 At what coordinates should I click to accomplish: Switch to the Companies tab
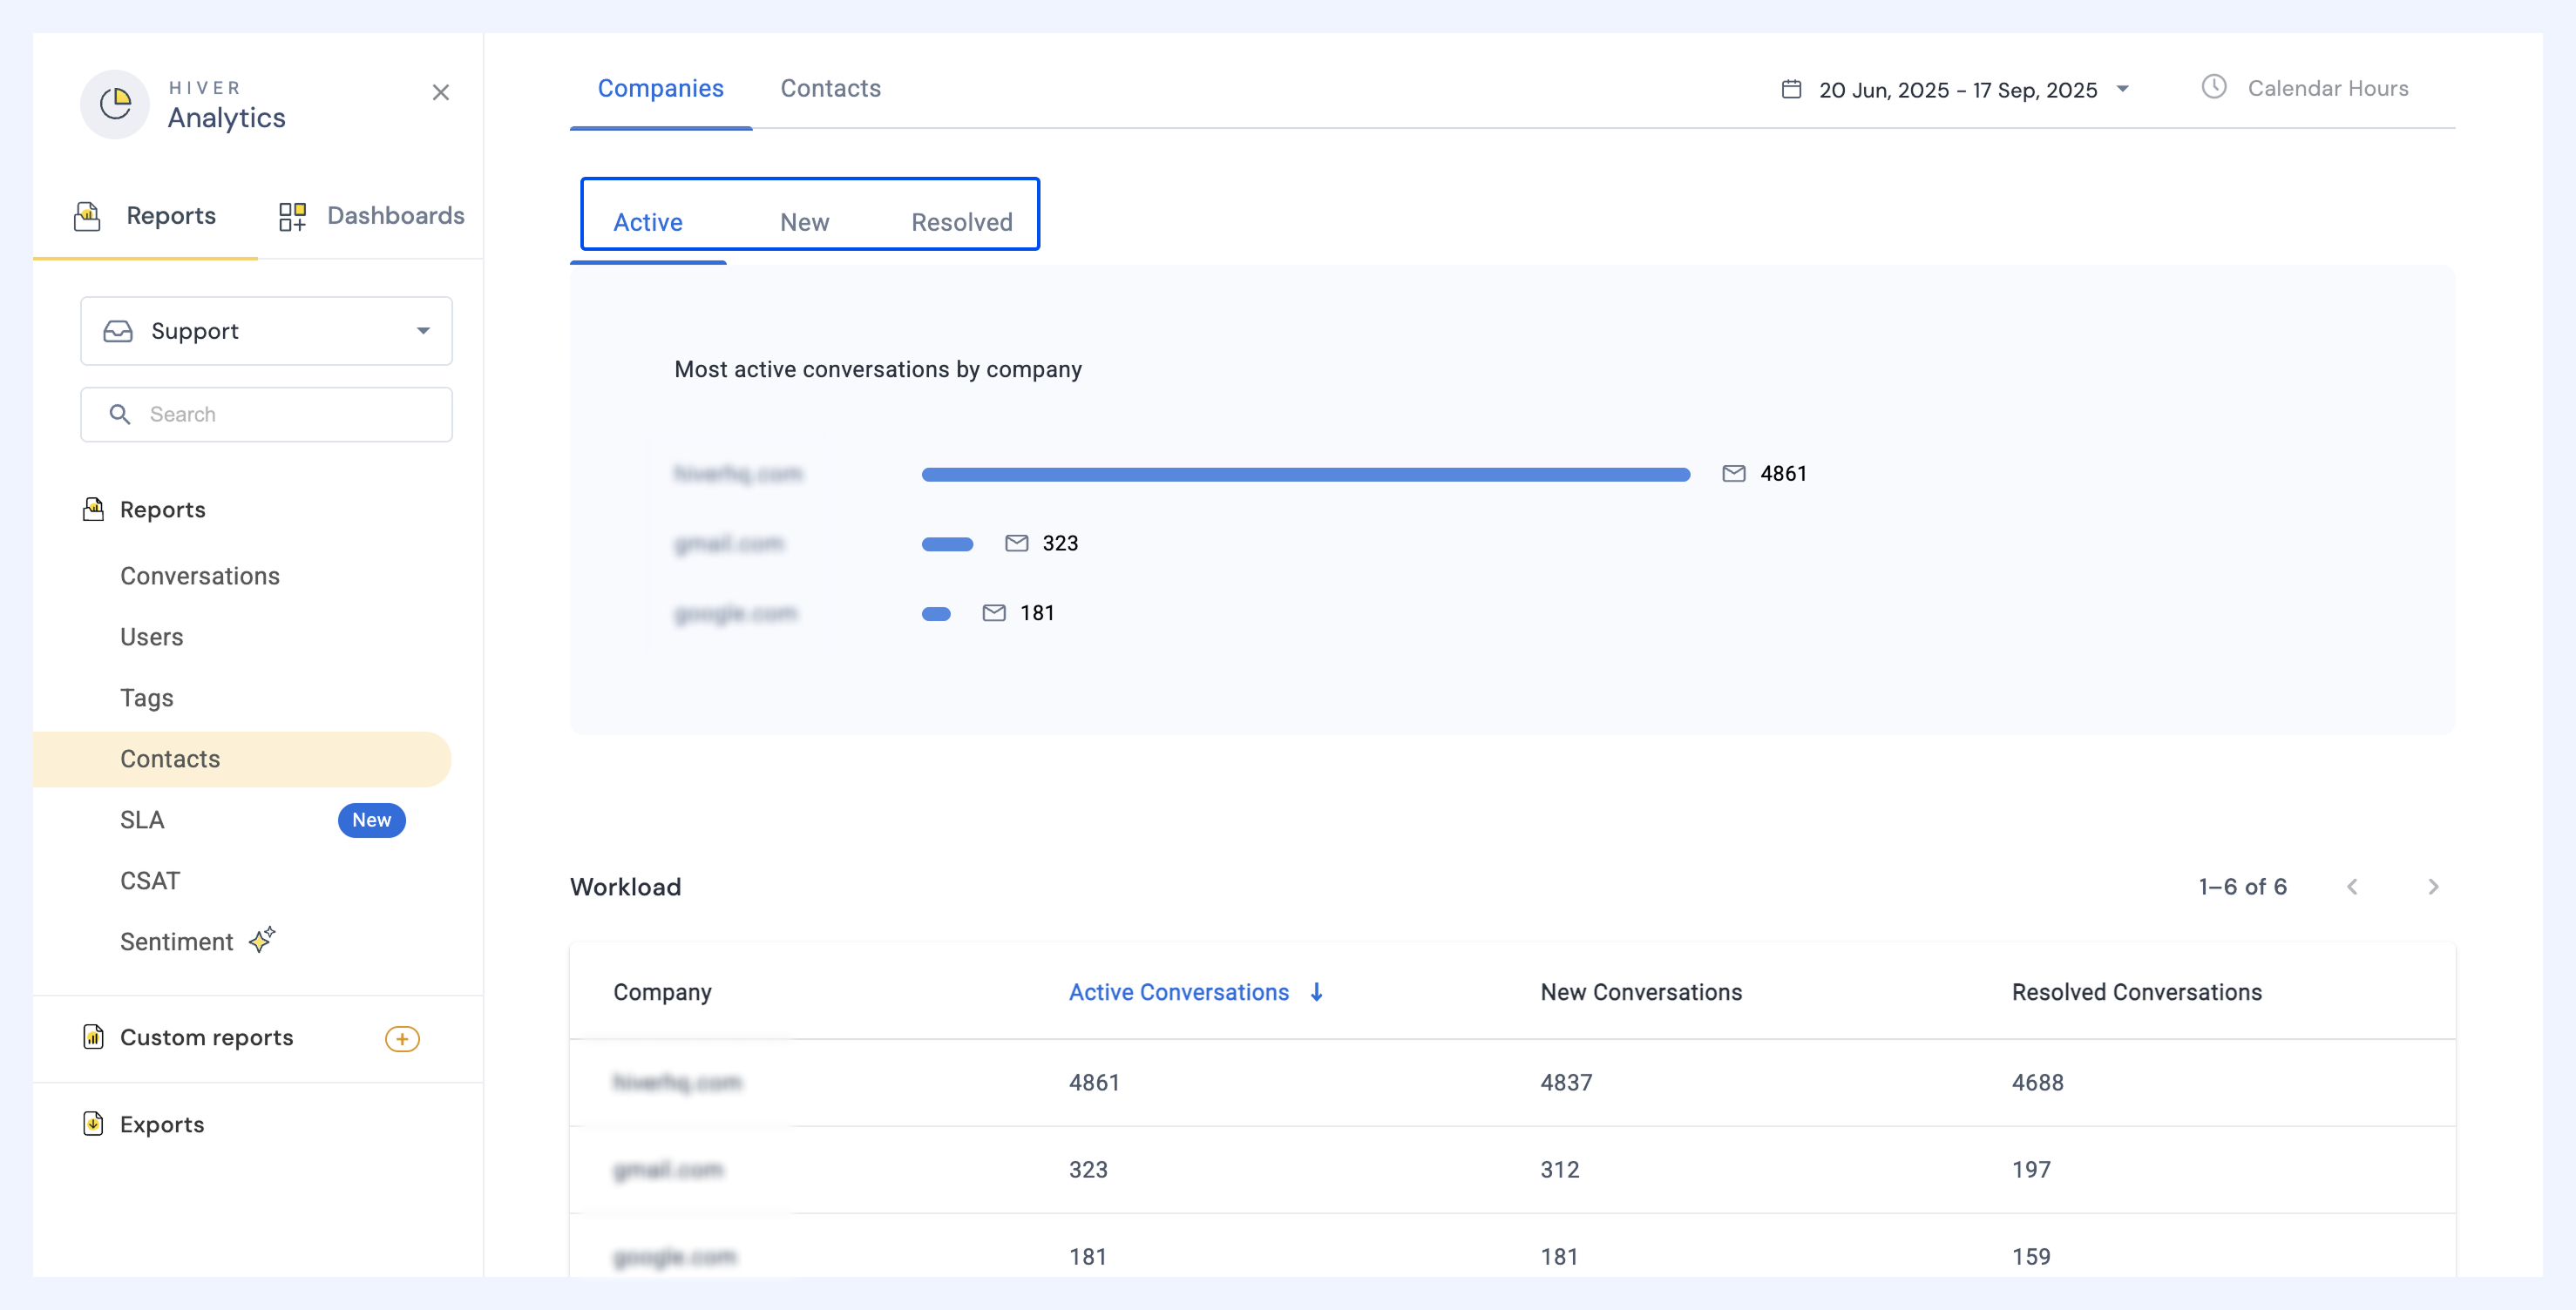pos(661,89)
